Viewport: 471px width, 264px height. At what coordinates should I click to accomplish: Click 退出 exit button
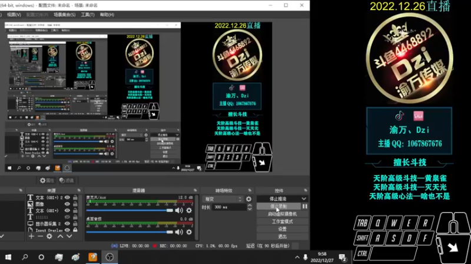point(283,236)
